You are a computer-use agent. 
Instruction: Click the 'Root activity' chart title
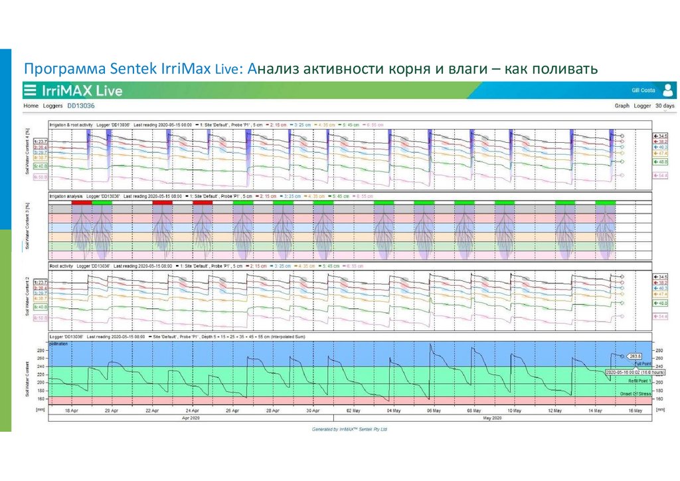(61, 266)
